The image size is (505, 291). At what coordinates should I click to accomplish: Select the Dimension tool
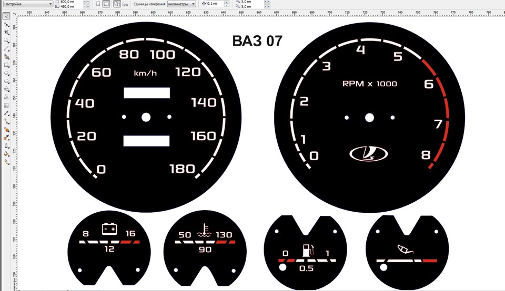pos(6,113)
